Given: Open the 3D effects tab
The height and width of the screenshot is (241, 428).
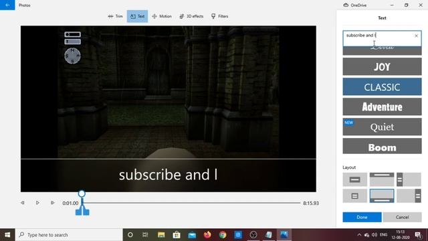Looking at the screenshot, I should point(191,16).
